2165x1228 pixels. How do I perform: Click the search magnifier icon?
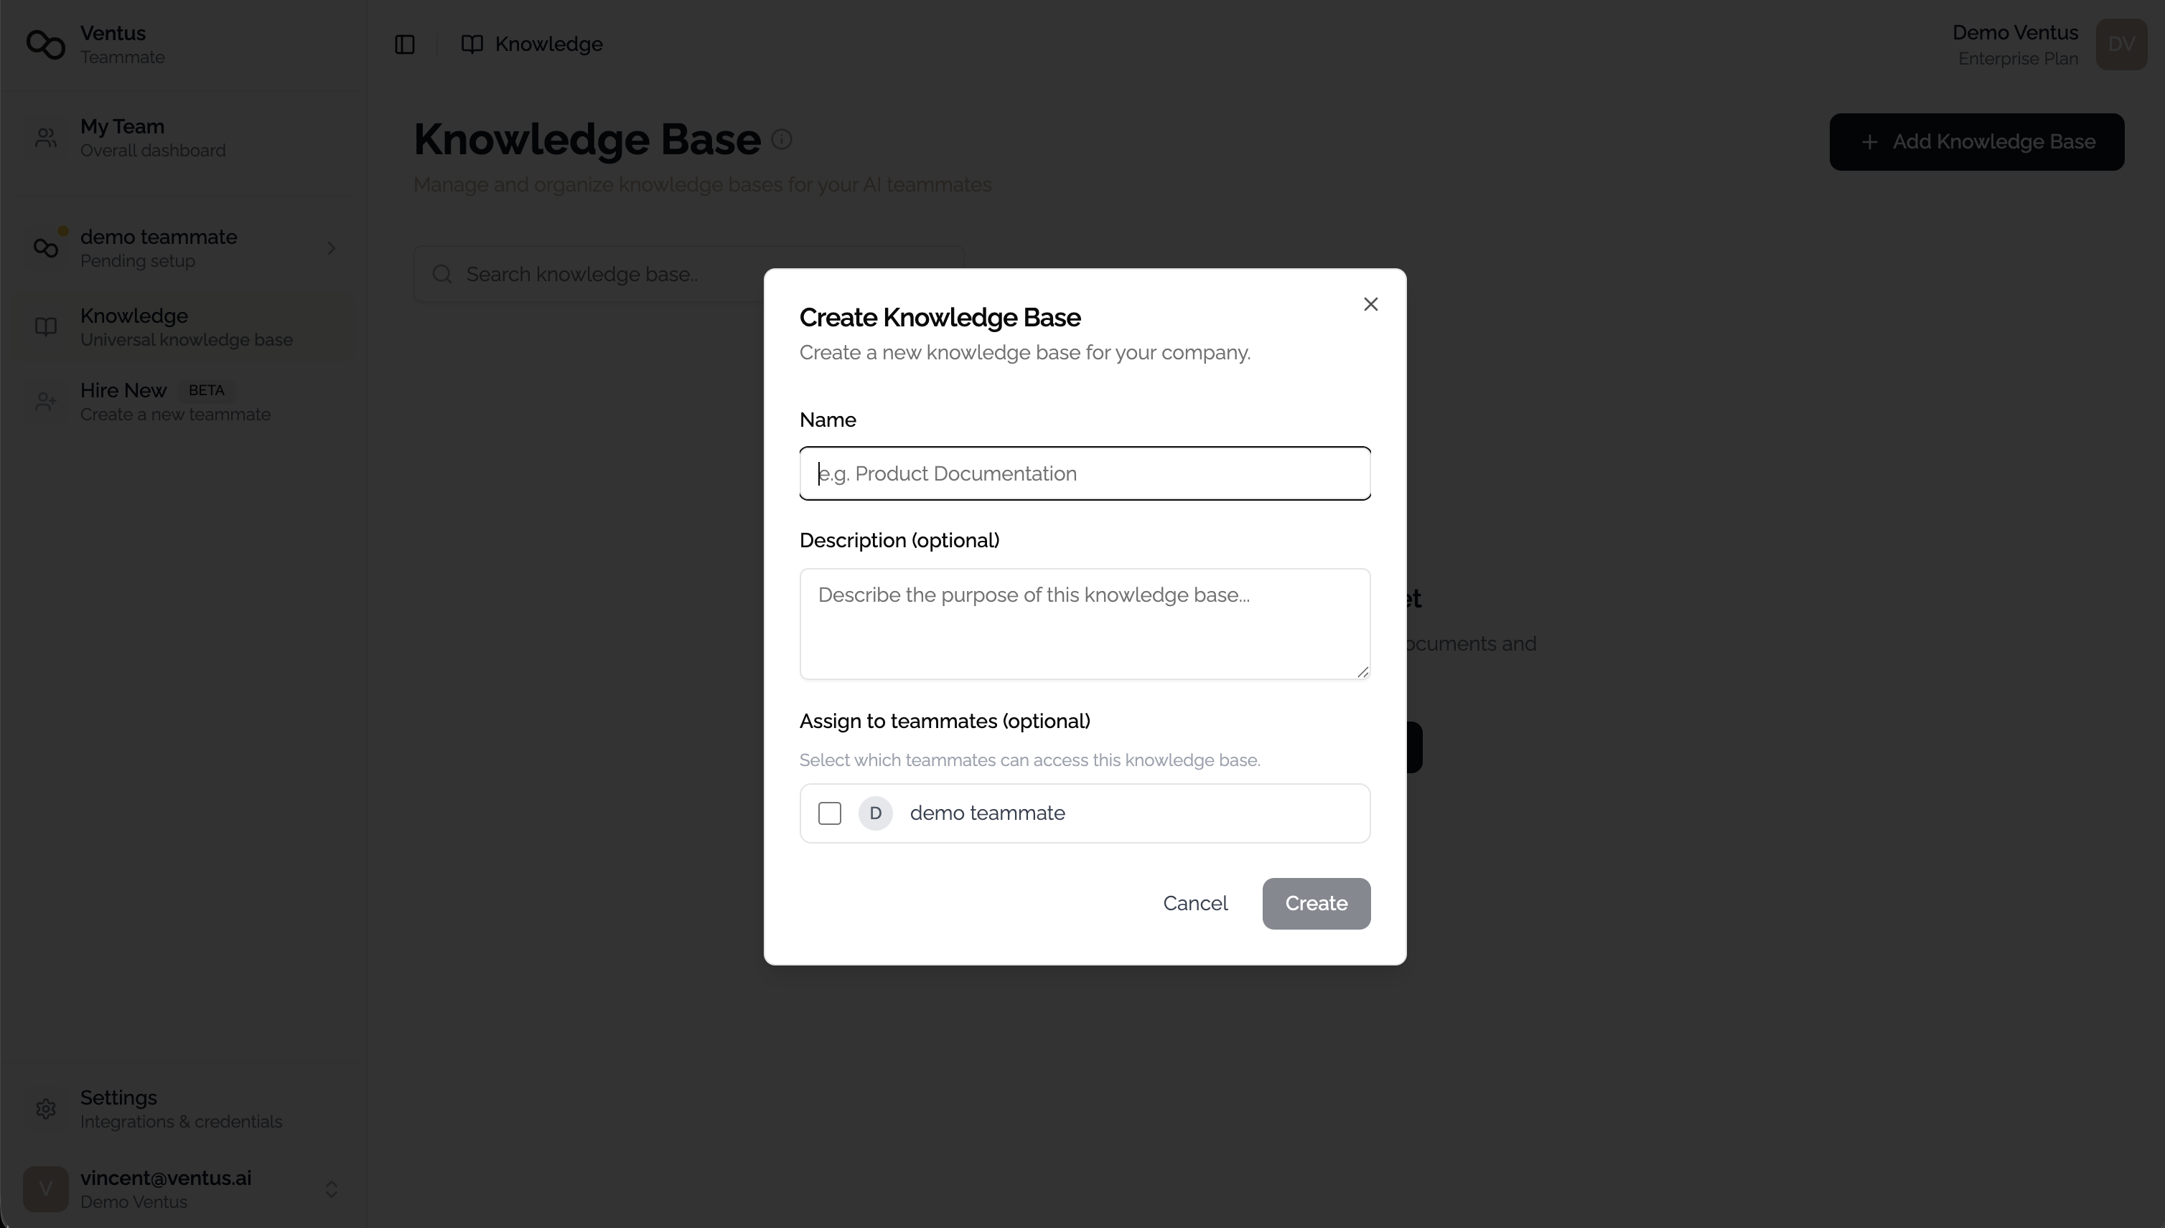(441, 273)
